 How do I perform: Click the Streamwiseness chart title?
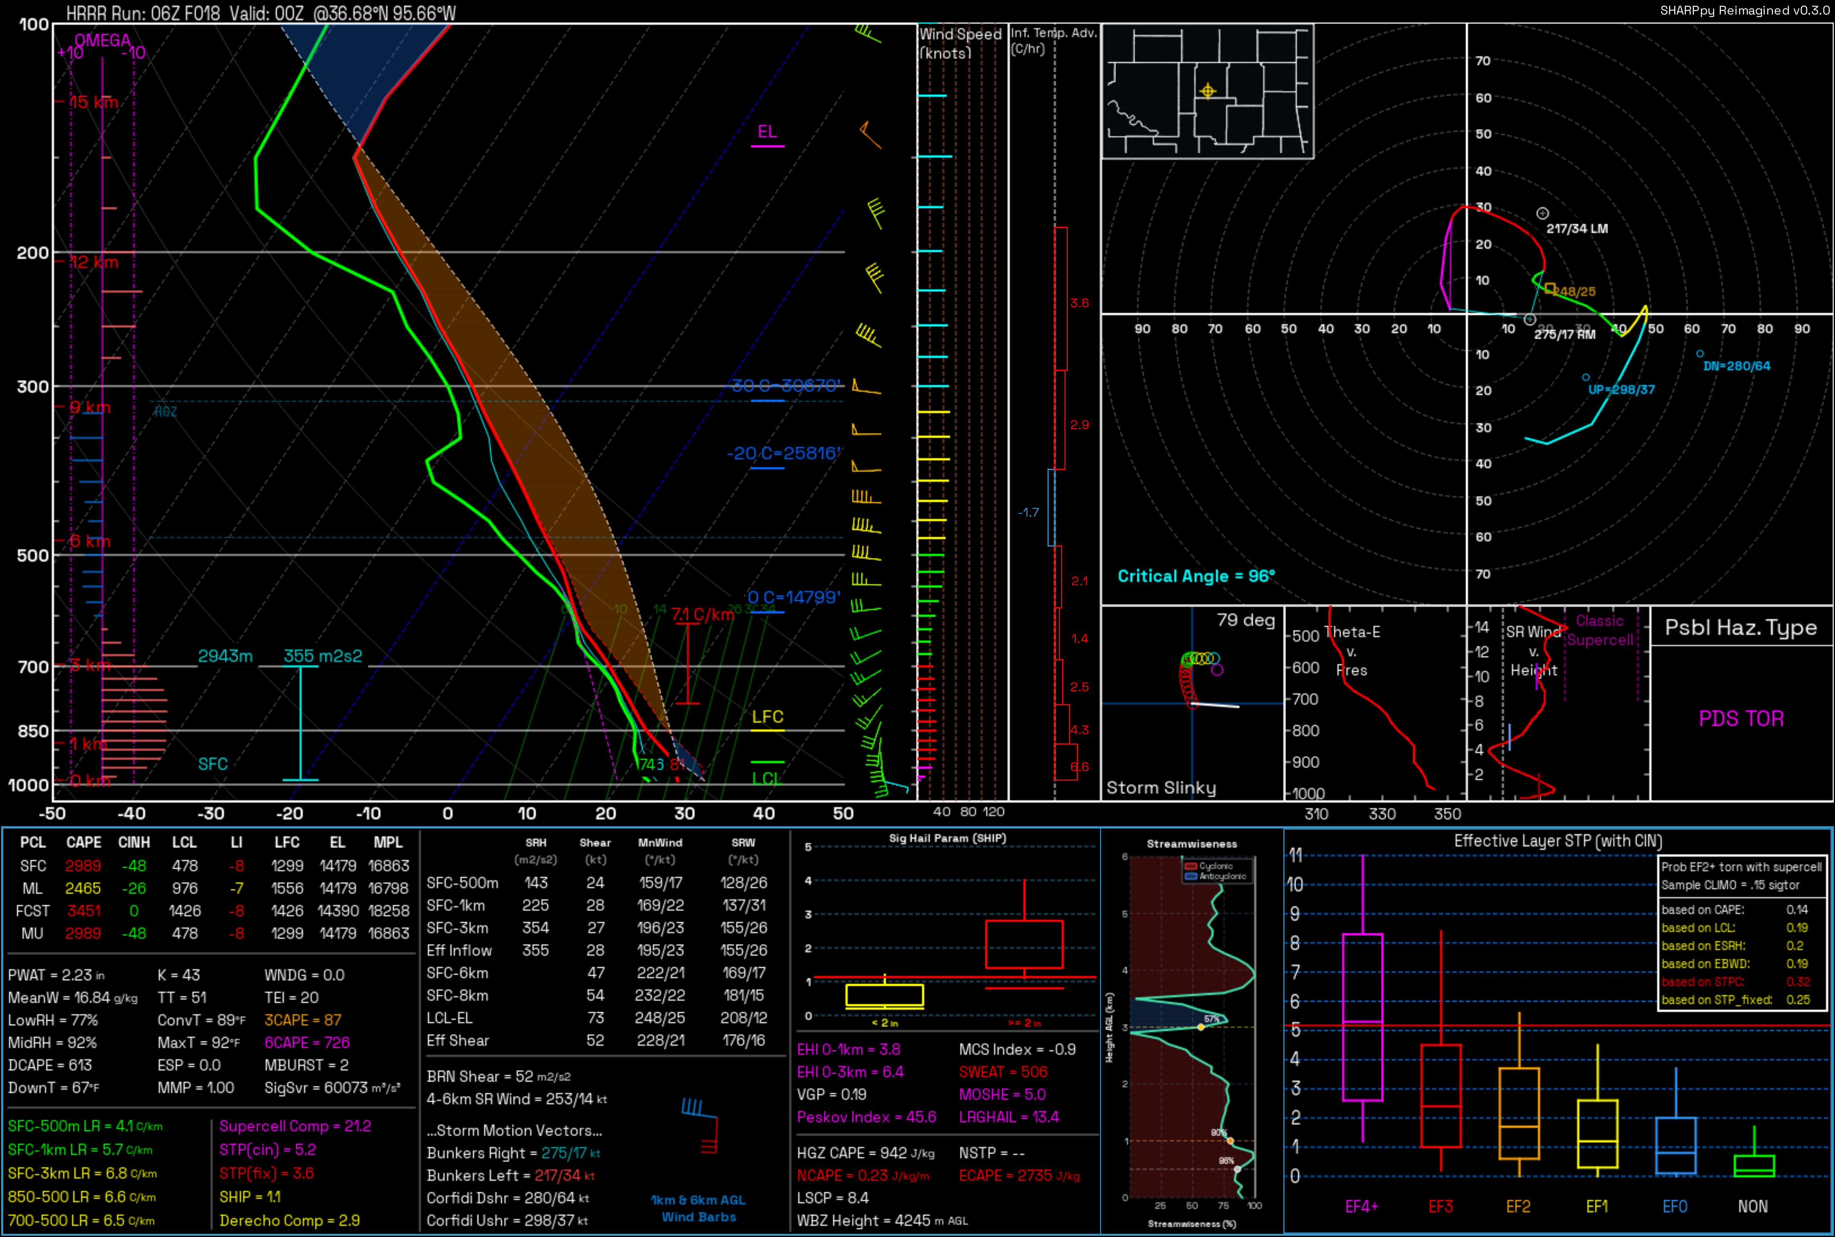[1191, 844]
